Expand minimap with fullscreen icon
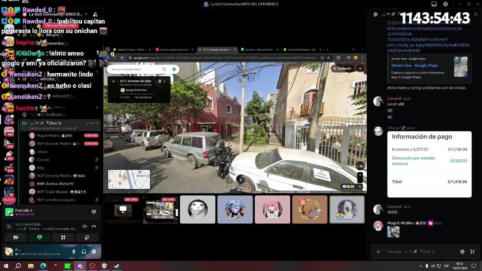Image resolution: width=482 pixels, height=271 pixels. point(111,186)
